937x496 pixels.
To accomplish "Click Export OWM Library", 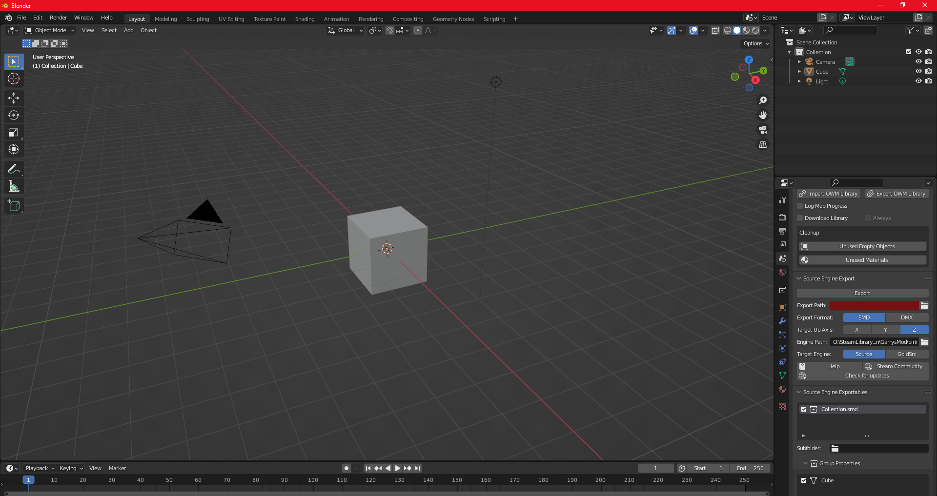I will coord(896,194).
